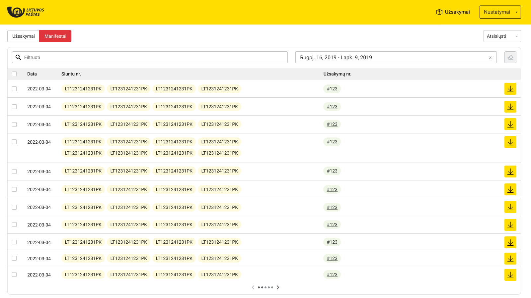Viewport: 531px width, 298px height.
Task: Switch to the Užsakymai tab
Action: (24, 36)
